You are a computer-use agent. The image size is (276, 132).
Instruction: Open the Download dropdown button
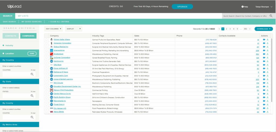point(264,29)
